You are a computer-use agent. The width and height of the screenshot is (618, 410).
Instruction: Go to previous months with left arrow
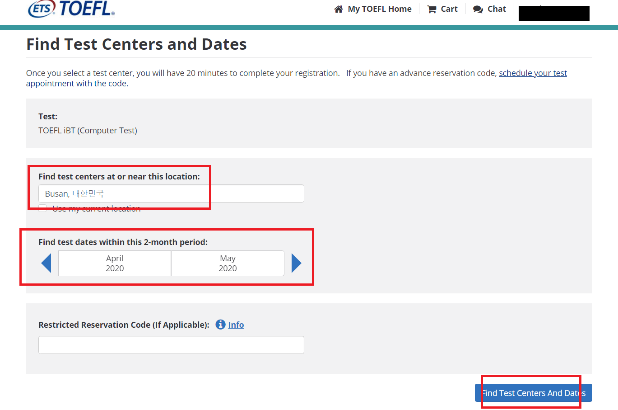[46, 263]
